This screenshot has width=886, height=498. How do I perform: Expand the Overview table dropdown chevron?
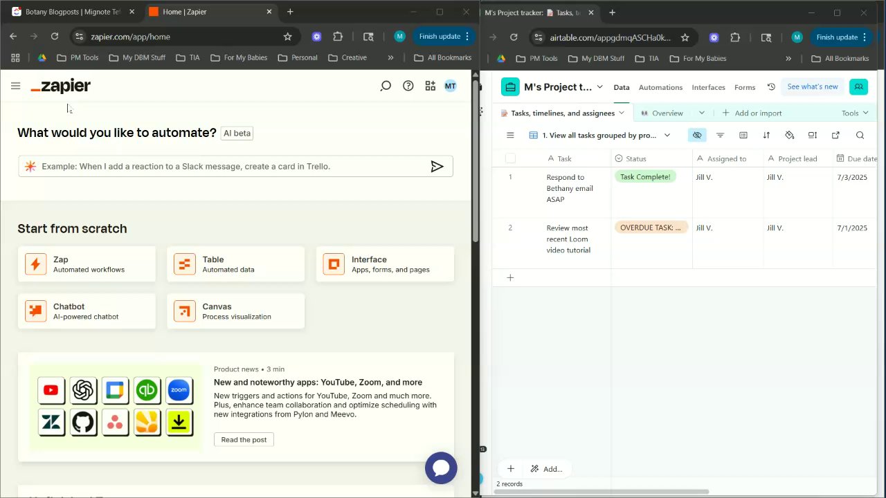tap(701, 113)
